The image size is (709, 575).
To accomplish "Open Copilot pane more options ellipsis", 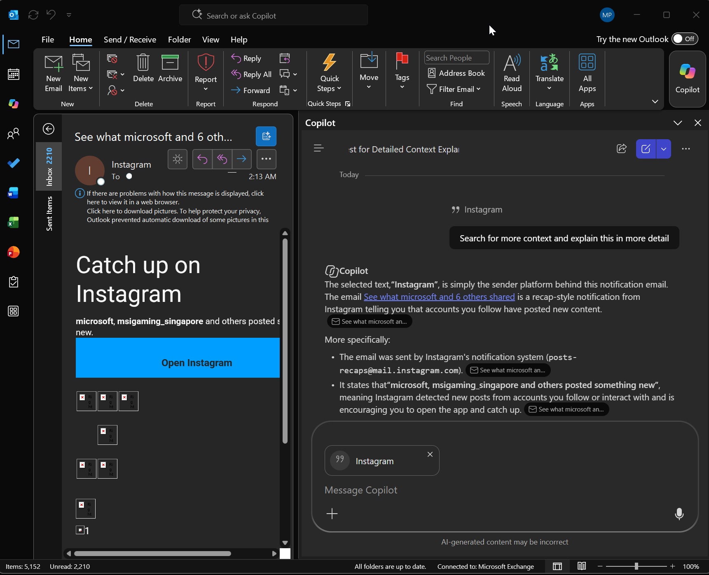I will click(x=686, y=149).
